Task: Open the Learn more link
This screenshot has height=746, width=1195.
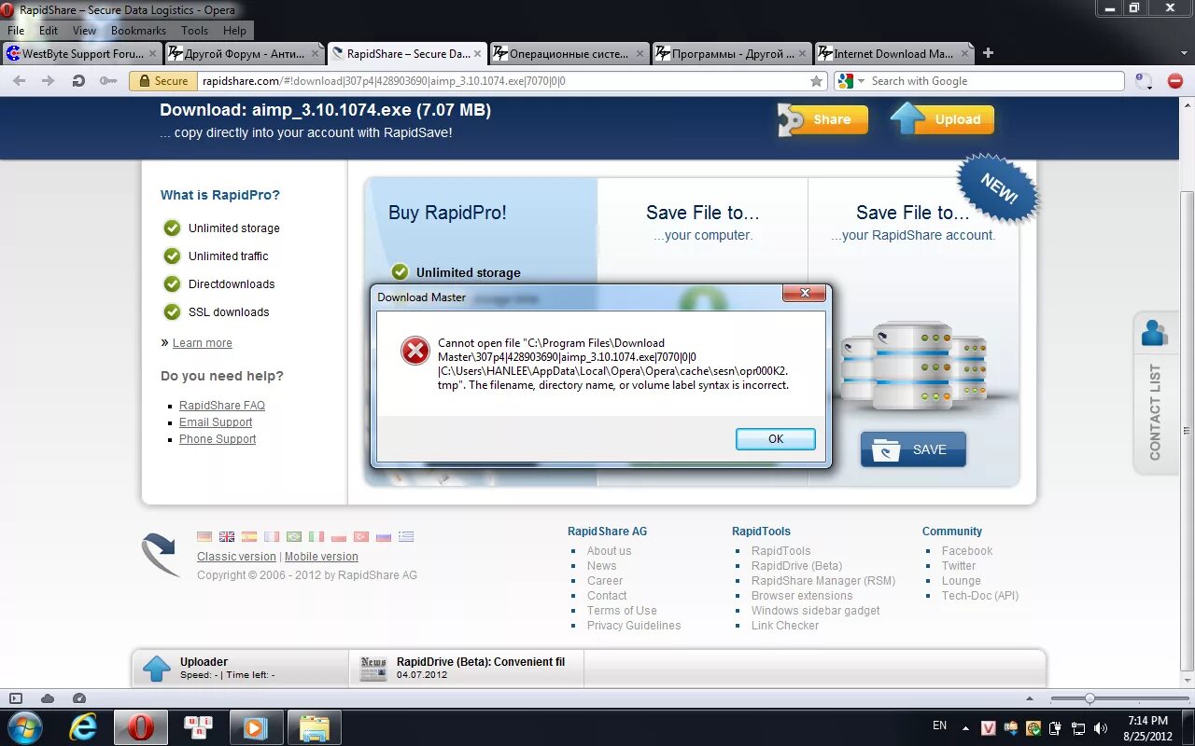Action: 203,343
